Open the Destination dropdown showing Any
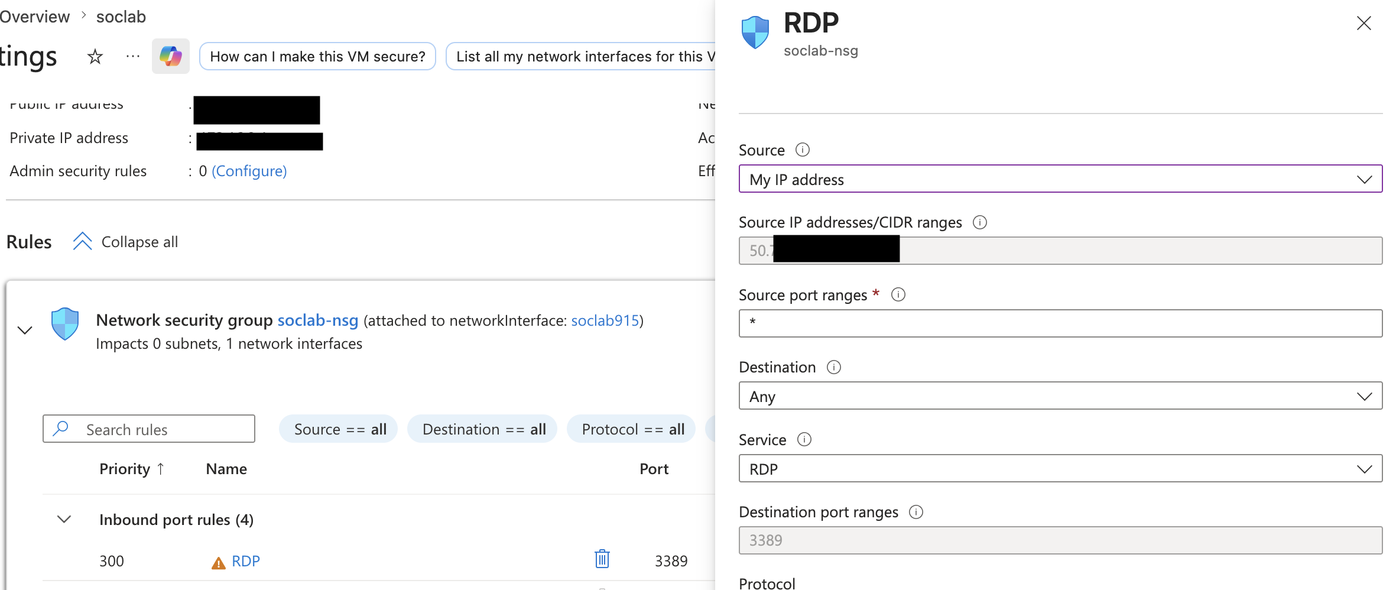Screen dimensions: 1396x590 pos(1060,396)
